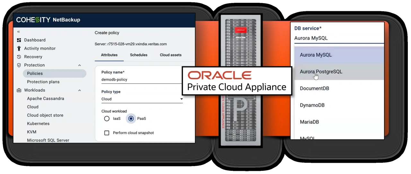Click the Cohesity NetBackup logo
This screenshot has width=411, height=174.
click(48, 20)
